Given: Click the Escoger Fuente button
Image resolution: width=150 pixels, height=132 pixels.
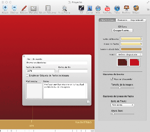Looking at the screenshot, I should tap(122, 31).
